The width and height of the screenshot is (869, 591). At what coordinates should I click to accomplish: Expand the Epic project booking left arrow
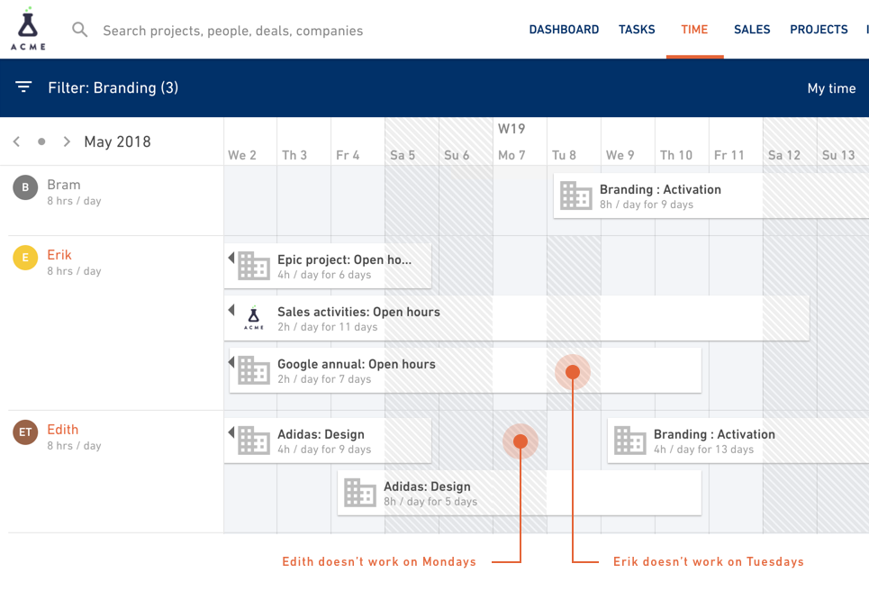[231, 258]
